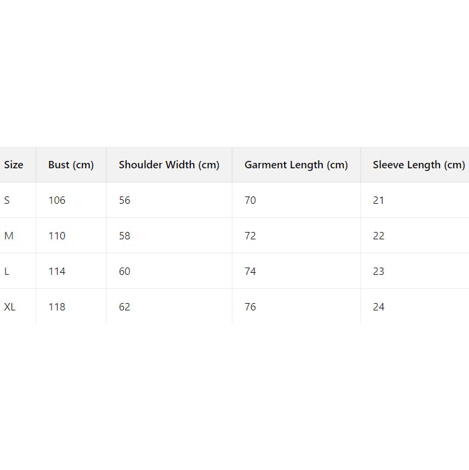This screenshot has height=470, width=469.
Task: Click the Garment Length (cm) header
Action: pos(296,165)
